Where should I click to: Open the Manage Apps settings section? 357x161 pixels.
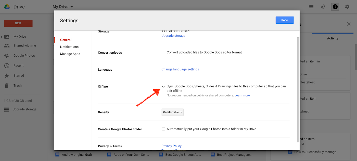[70, 54]
